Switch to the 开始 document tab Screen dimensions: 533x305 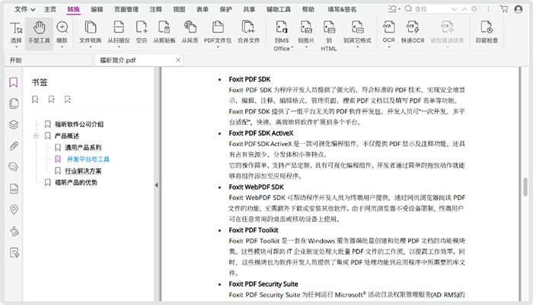[x=48, y=60]
